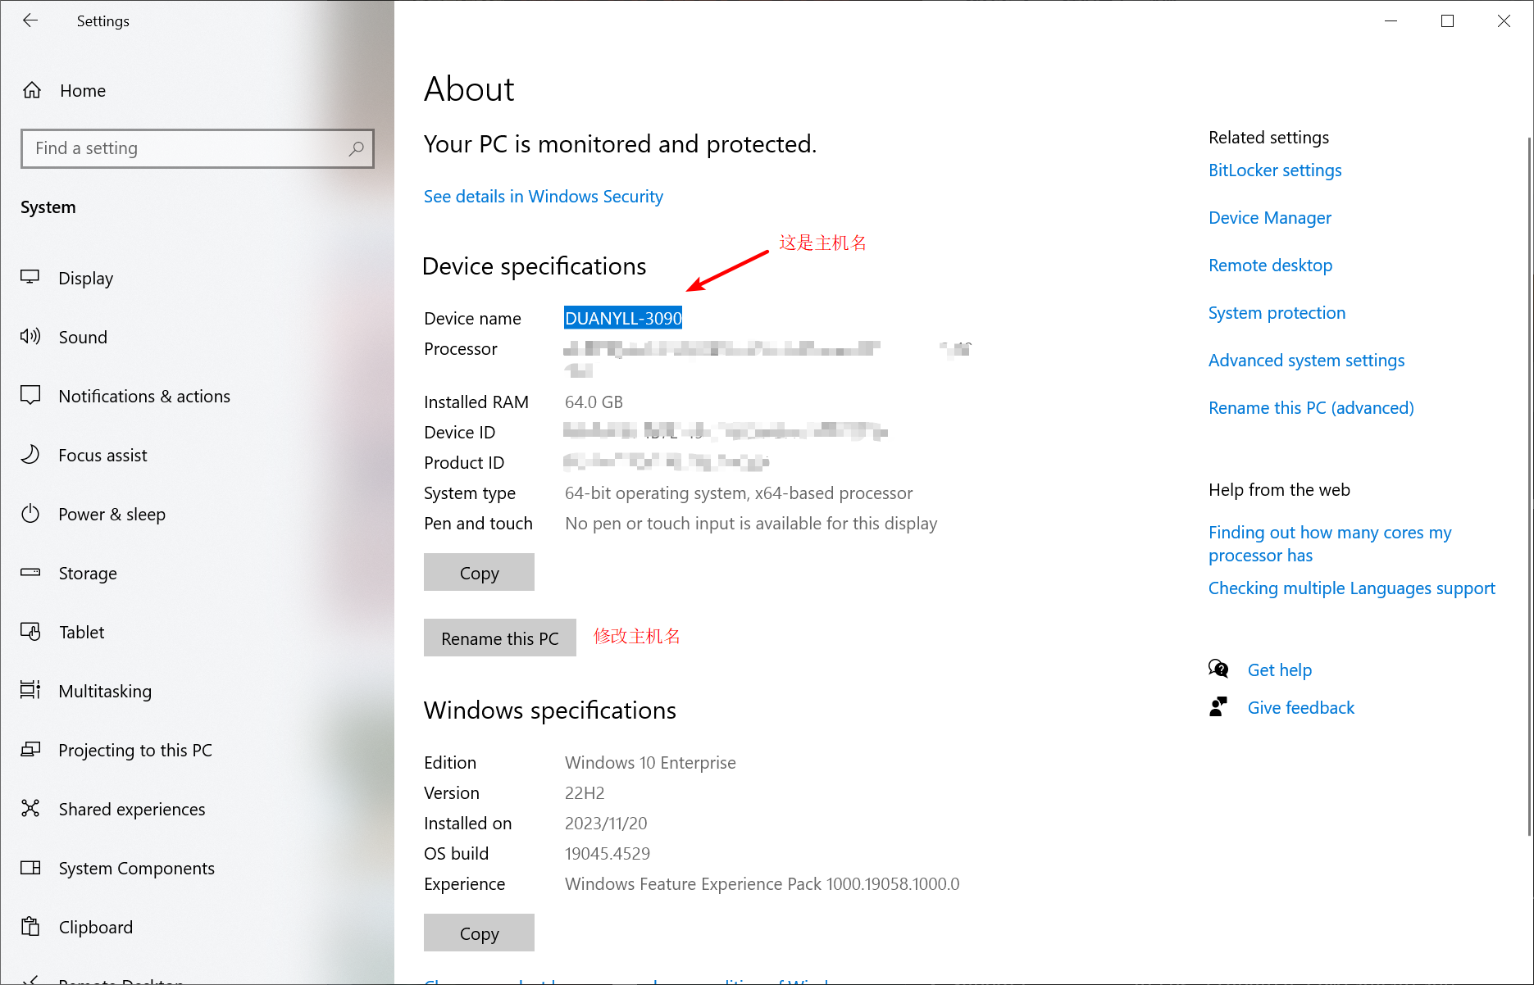The image size is (1534, 985).
Task: Click the Power & sleep icon
Action: tap(30, 514)
